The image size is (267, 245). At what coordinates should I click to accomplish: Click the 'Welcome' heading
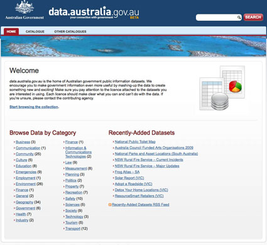tap(24, 70)
